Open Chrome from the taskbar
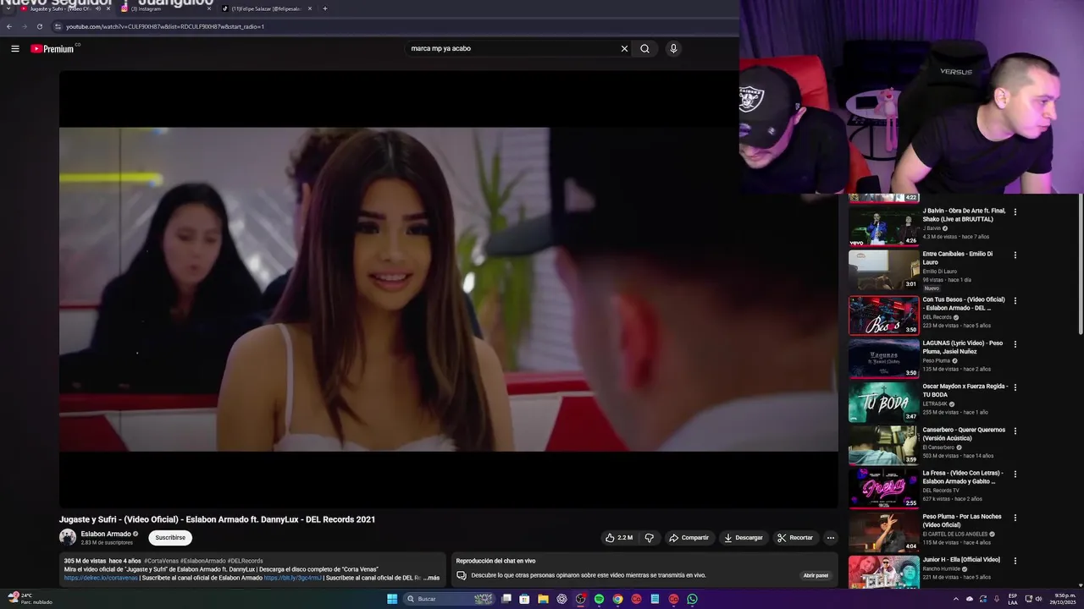Viewport: 1084px width, 609px height. tap(617, 599)
